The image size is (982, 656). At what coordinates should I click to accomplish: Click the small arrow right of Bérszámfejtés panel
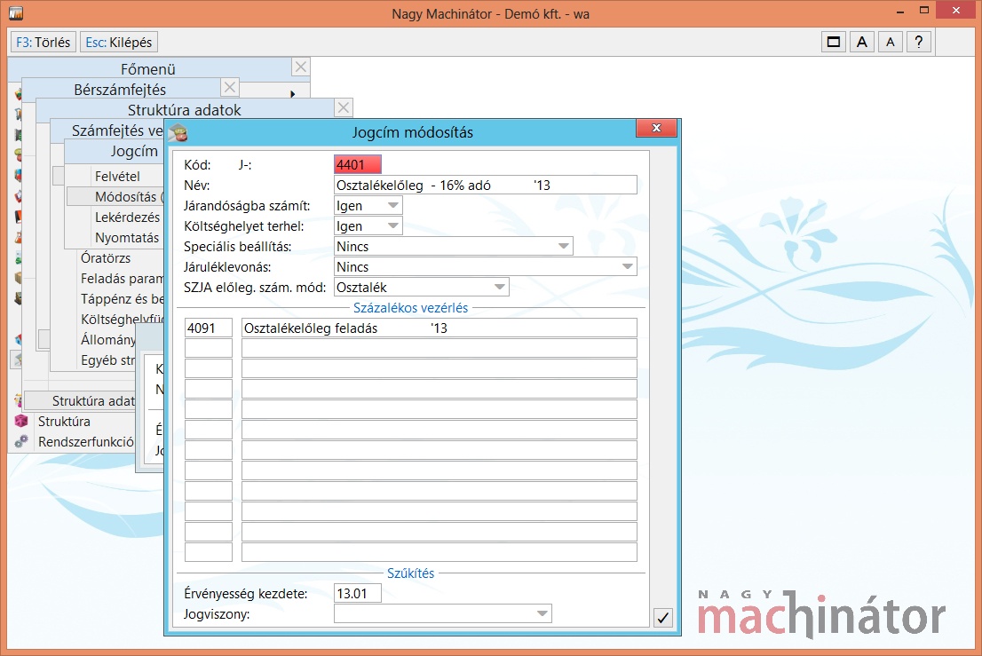[x=292, y=94]
